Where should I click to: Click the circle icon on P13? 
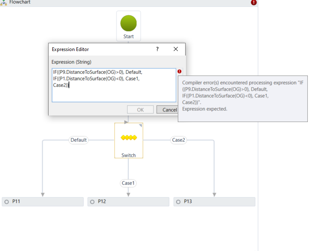coord(178,202)
